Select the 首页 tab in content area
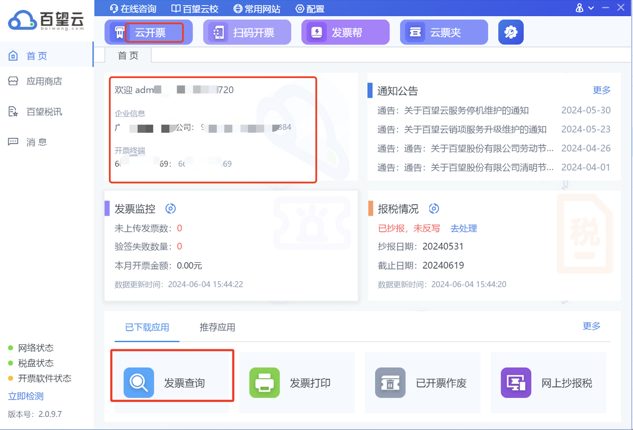633x430 pixels. point(128,55)
